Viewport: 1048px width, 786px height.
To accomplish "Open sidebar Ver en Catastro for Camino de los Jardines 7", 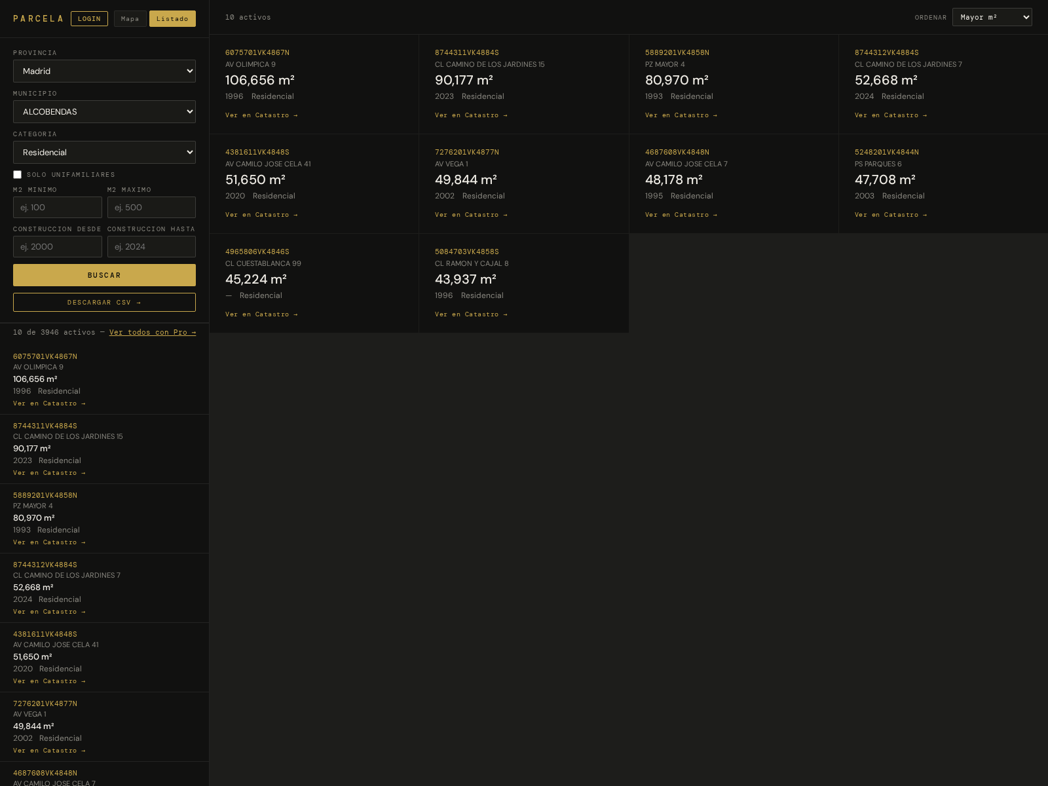I will tap(49, 612).
